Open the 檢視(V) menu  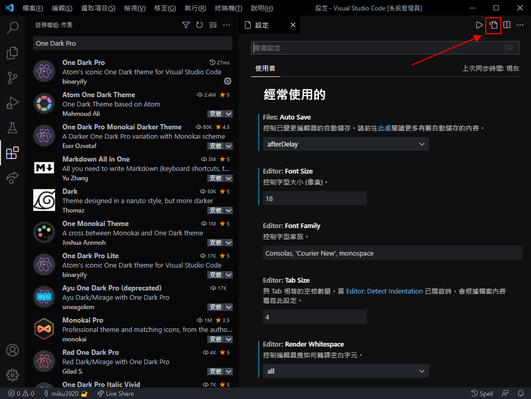tap(135, 8)
